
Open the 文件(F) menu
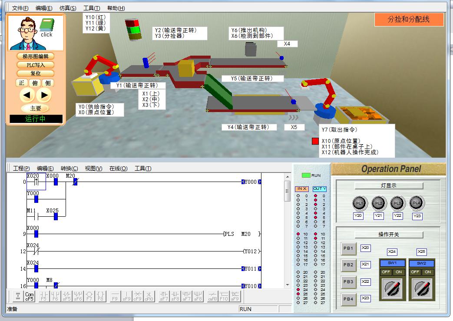pos(20,8)
